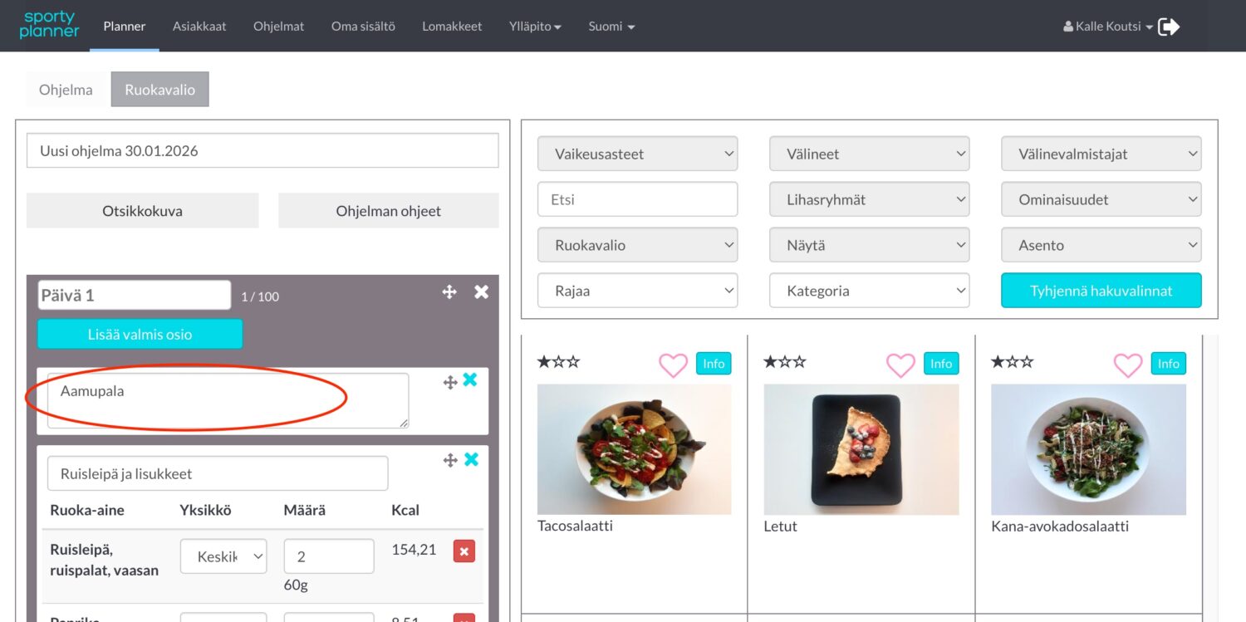
Task: Click the move handle for Ruisleipä ja lisukkeet
Action: pyautogui.click(x=450, y=460)
